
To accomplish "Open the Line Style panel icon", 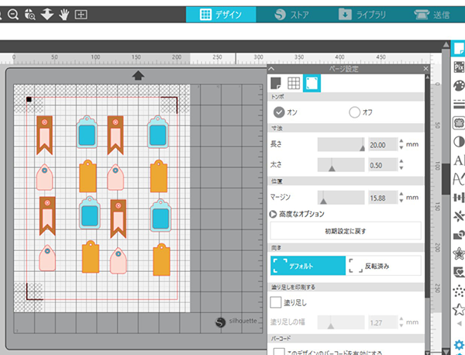I will coord(459,105).
